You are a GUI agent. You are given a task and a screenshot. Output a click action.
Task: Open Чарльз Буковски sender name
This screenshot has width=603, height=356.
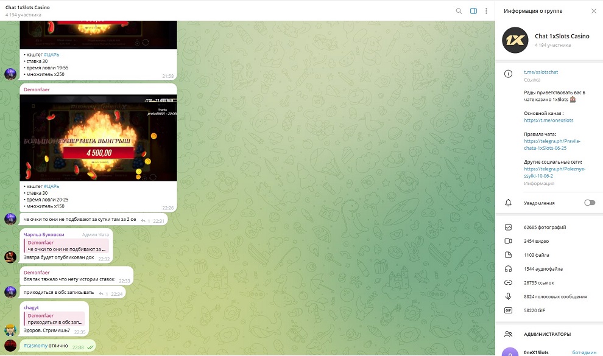coord(44,235)
